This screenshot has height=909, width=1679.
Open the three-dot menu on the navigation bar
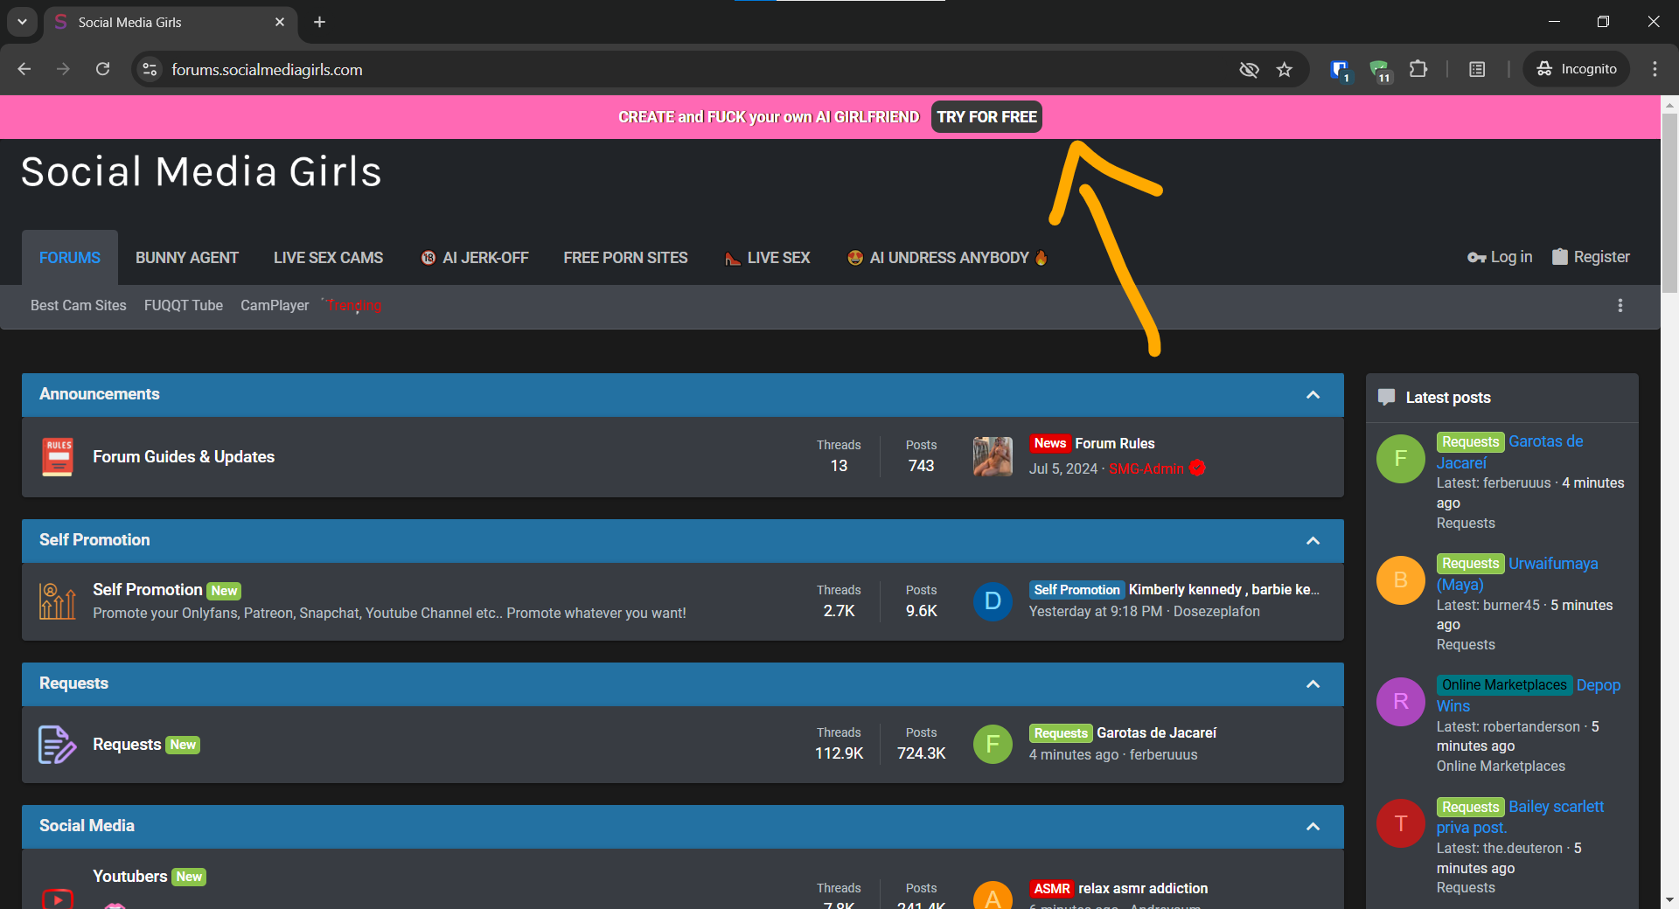pyautogui.click(x=1620, y=305)
